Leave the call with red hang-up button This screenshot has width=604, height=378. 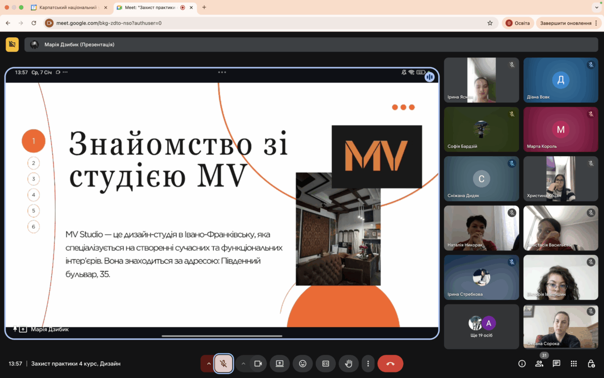tap(390, 363)
